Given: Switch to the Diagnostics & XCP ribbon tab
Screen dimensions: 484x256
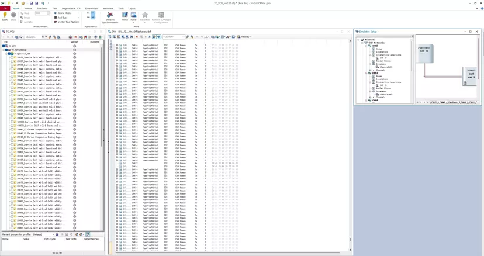Looking at the screenshot, I should click(71, 8).
